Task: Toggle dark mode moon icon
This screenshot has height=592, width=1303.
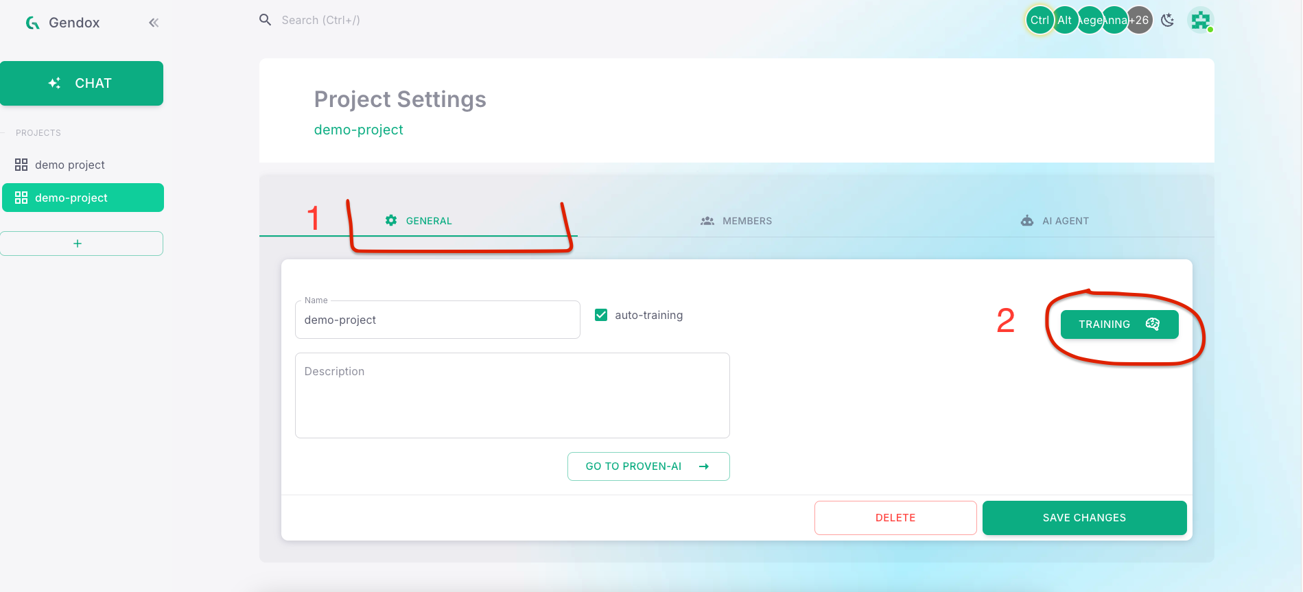Action: (1167, 21)
